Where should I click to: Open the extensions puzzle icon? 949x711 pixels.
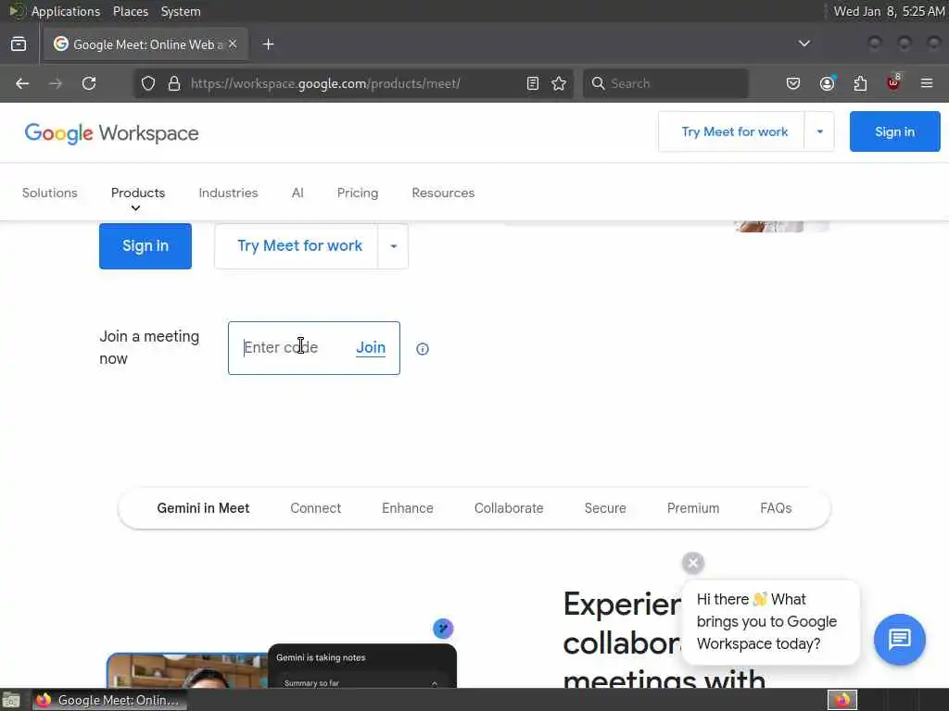[x=861, y=83]
